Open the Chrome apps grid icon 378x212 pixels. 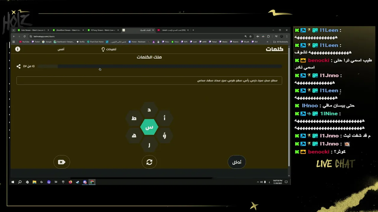click(14, 42)
